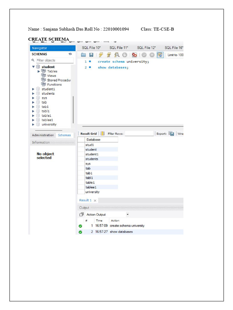
Task: Switch to the SQL File 12 tab
Action: (x=146, y=48)
